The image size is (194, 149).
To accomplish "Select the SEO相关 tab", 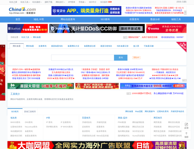I will click(x=15, y=112).
